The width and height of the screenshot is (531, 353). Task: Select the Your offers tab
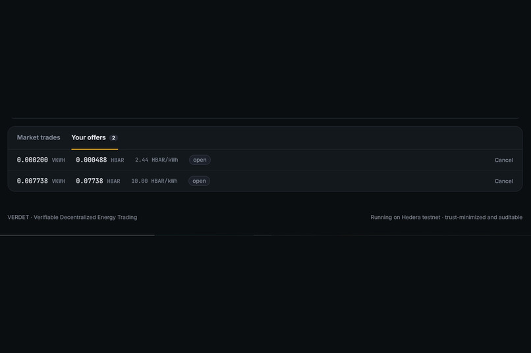(x=94, y=137)
